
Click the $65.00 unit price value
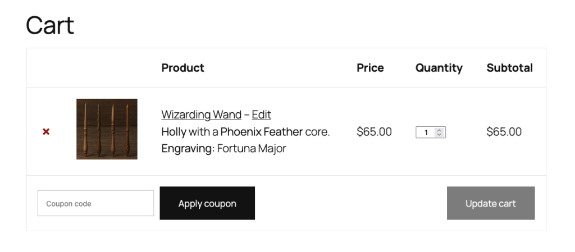tap(374, 132)
